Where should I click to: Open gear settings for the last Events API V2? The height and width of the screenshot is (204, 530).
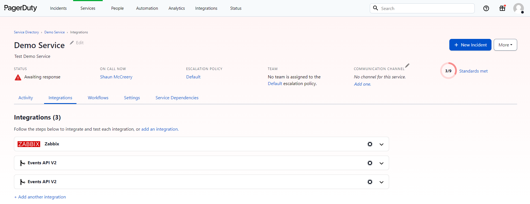click(x=370, y=182)
